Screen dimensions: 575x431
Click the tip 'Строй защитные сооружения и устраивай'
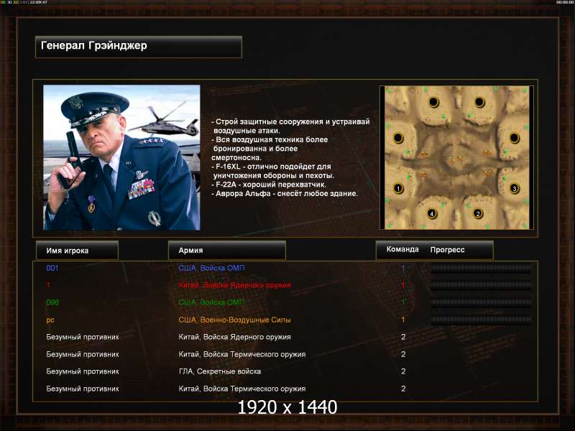point(291,121)
